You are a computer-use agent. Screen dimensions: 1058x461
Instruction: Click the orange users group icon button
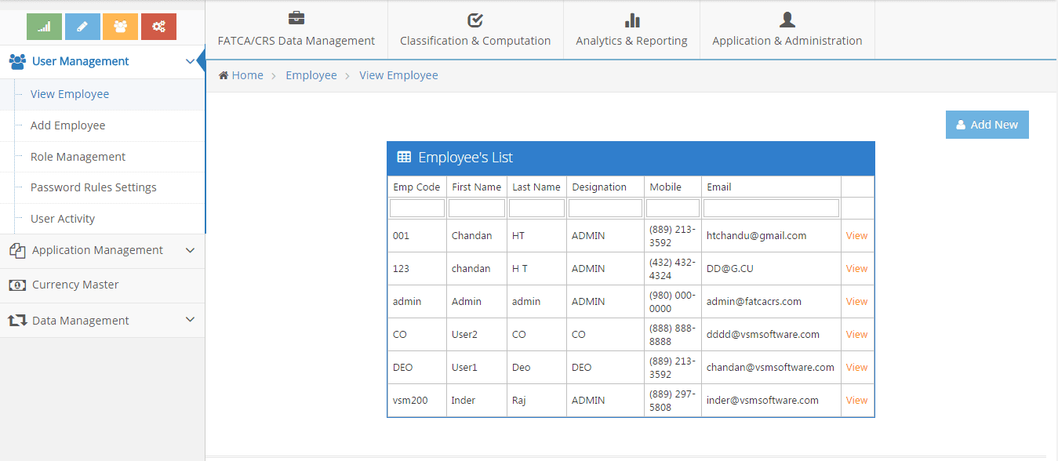[120, 27]
